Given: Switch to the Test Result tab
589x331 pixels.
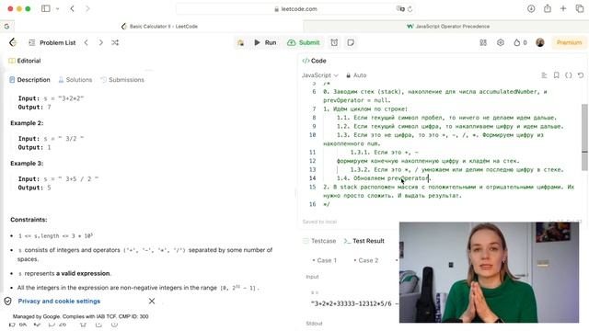Looking at the screenshot, I should (x=364, y=241).
